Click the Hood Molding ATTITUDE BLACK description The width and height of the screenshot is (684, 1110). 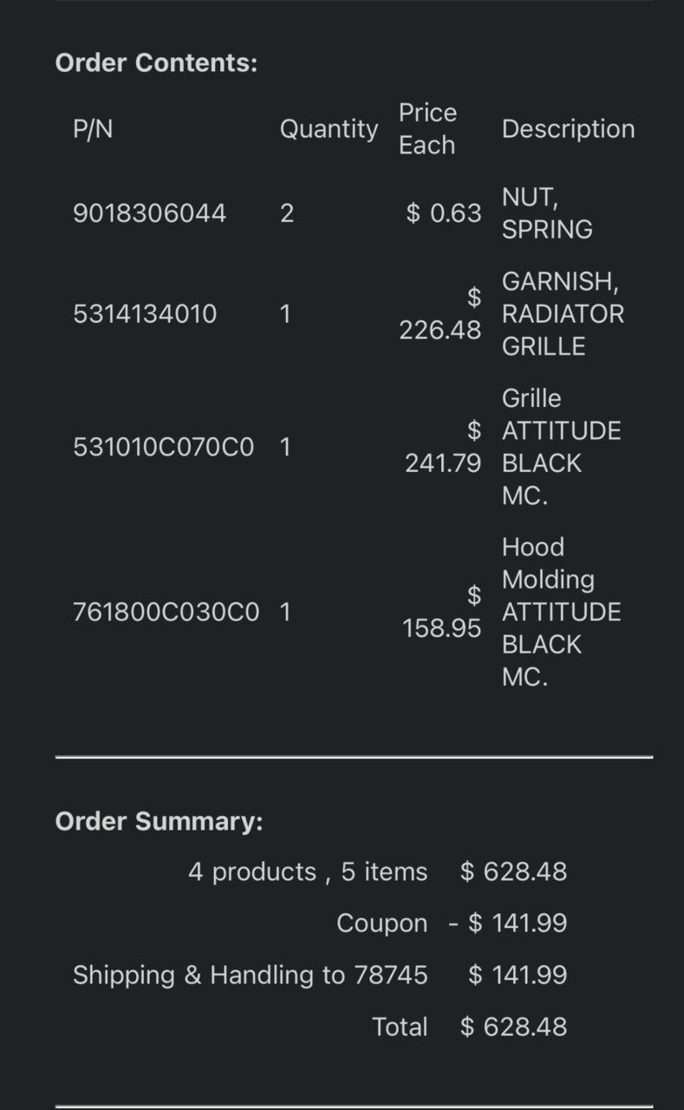[561, 613]
